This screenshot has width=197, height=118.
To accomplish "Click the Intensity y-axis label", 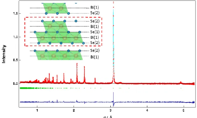I will click(x=4, y=54).
